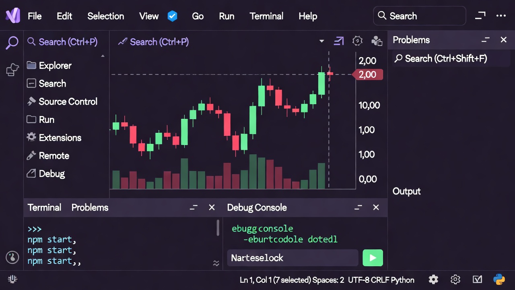Expand the Debug Console panel
The height and width of the screenshot is (290, 515).
click(x=358, y=207)
